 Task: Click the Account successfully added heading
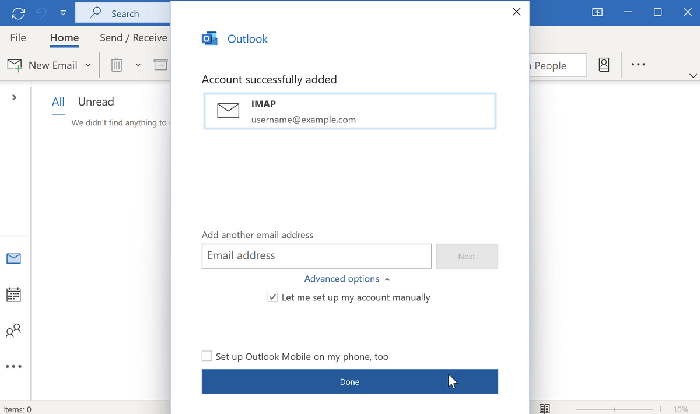269,79
